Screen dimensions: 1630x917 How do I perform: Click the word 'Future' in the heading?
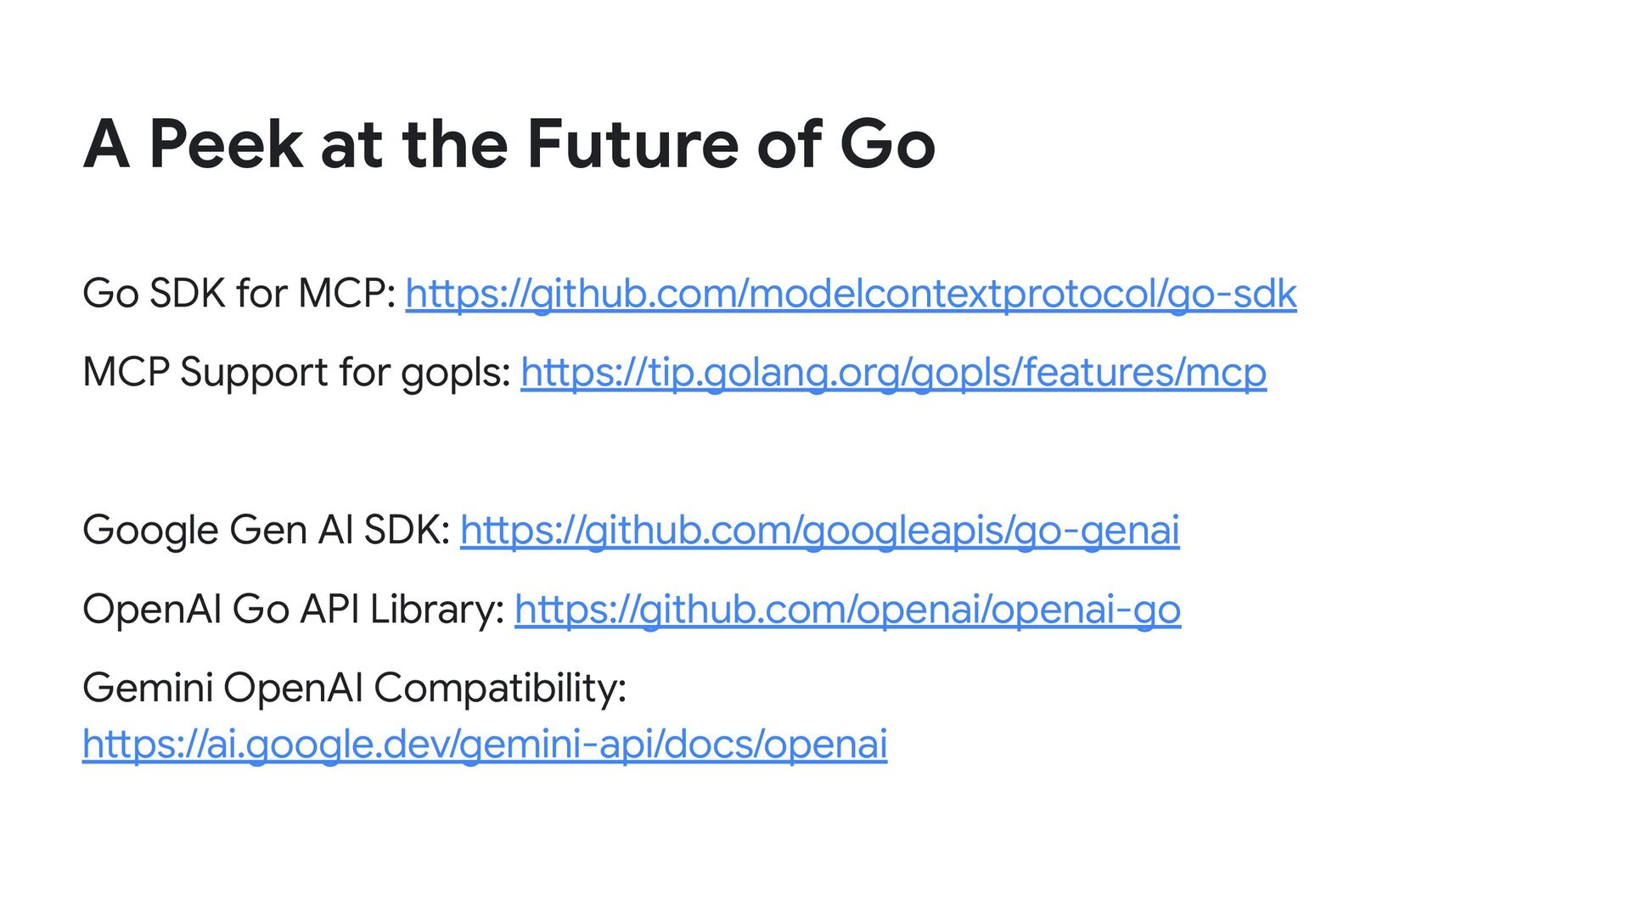tap(632, 144)
